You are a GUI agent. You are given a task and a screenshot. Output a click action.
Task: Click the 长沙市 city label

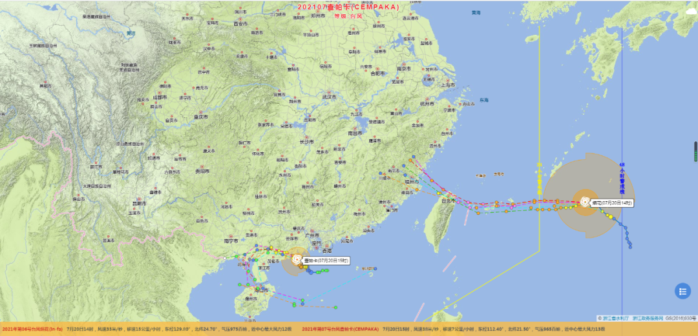click(x=307, y=142)
